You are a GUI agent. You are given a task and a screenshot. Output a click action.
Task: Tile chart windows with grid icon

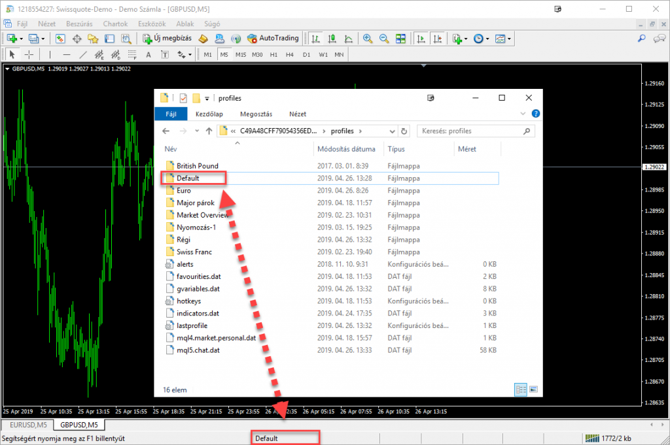pyautogui.click(x=401, y=39)
